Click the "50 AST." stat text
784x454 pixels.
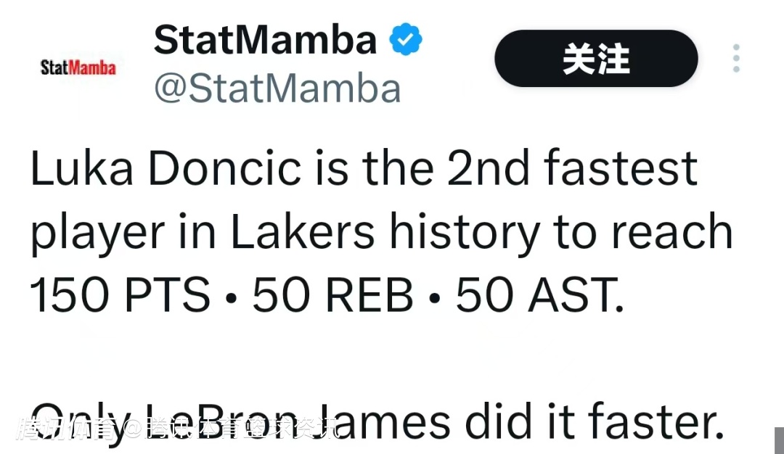pos(540,297)
